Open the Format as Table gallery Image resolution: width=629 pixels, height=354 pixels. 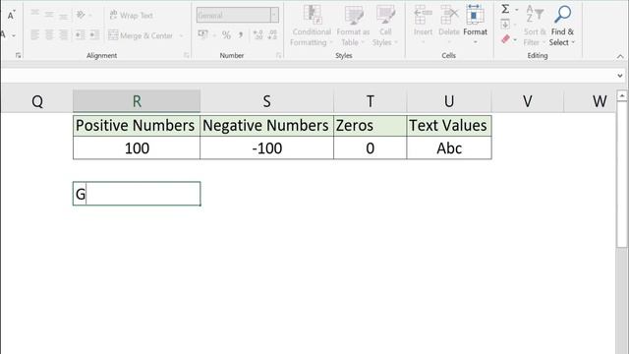[353, 26]
